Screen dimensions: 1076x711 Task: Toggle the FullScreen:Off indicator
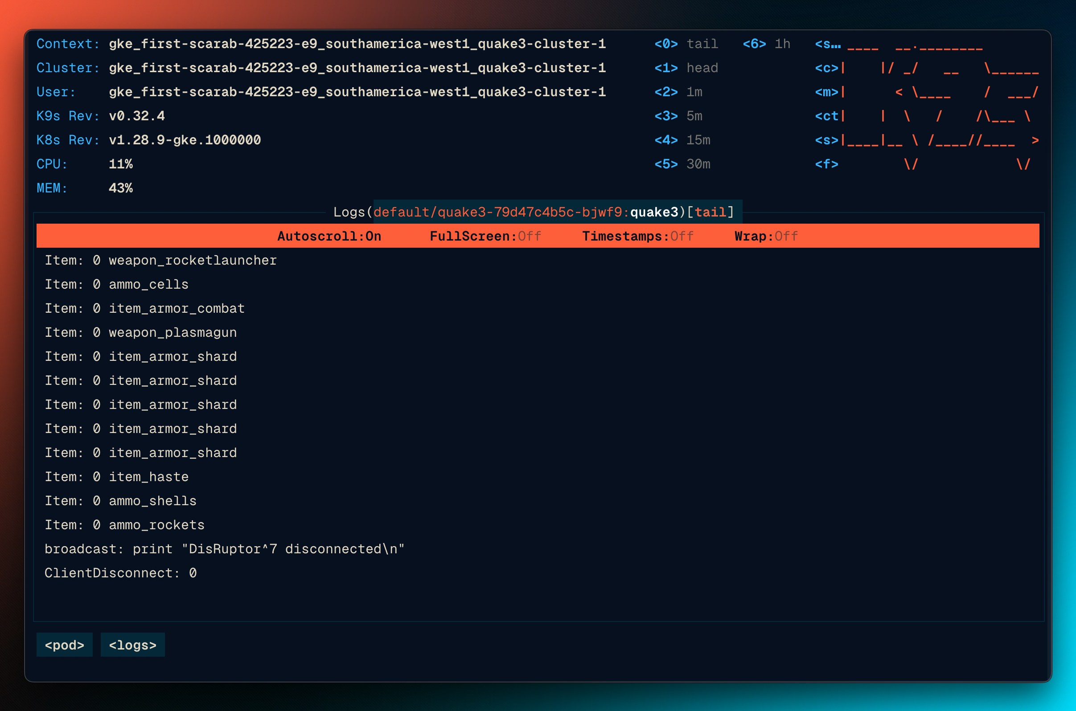(x=485, y=236)
